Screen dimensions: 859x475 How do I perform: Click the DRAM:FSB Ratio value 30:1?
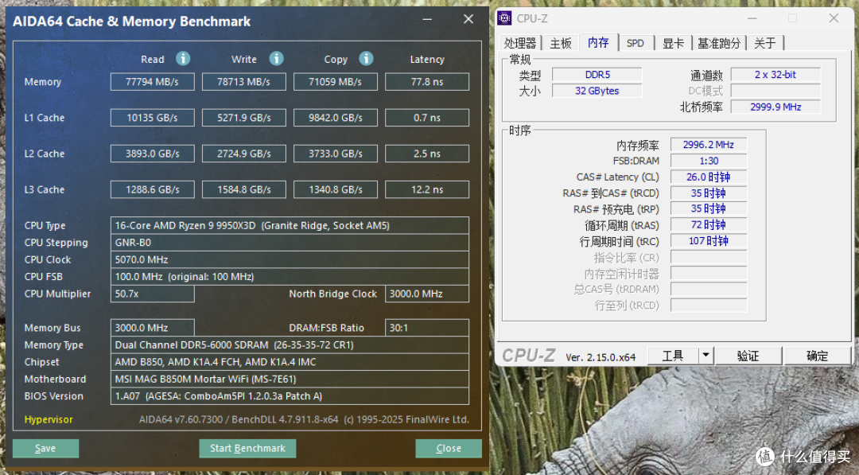(427, 328)
